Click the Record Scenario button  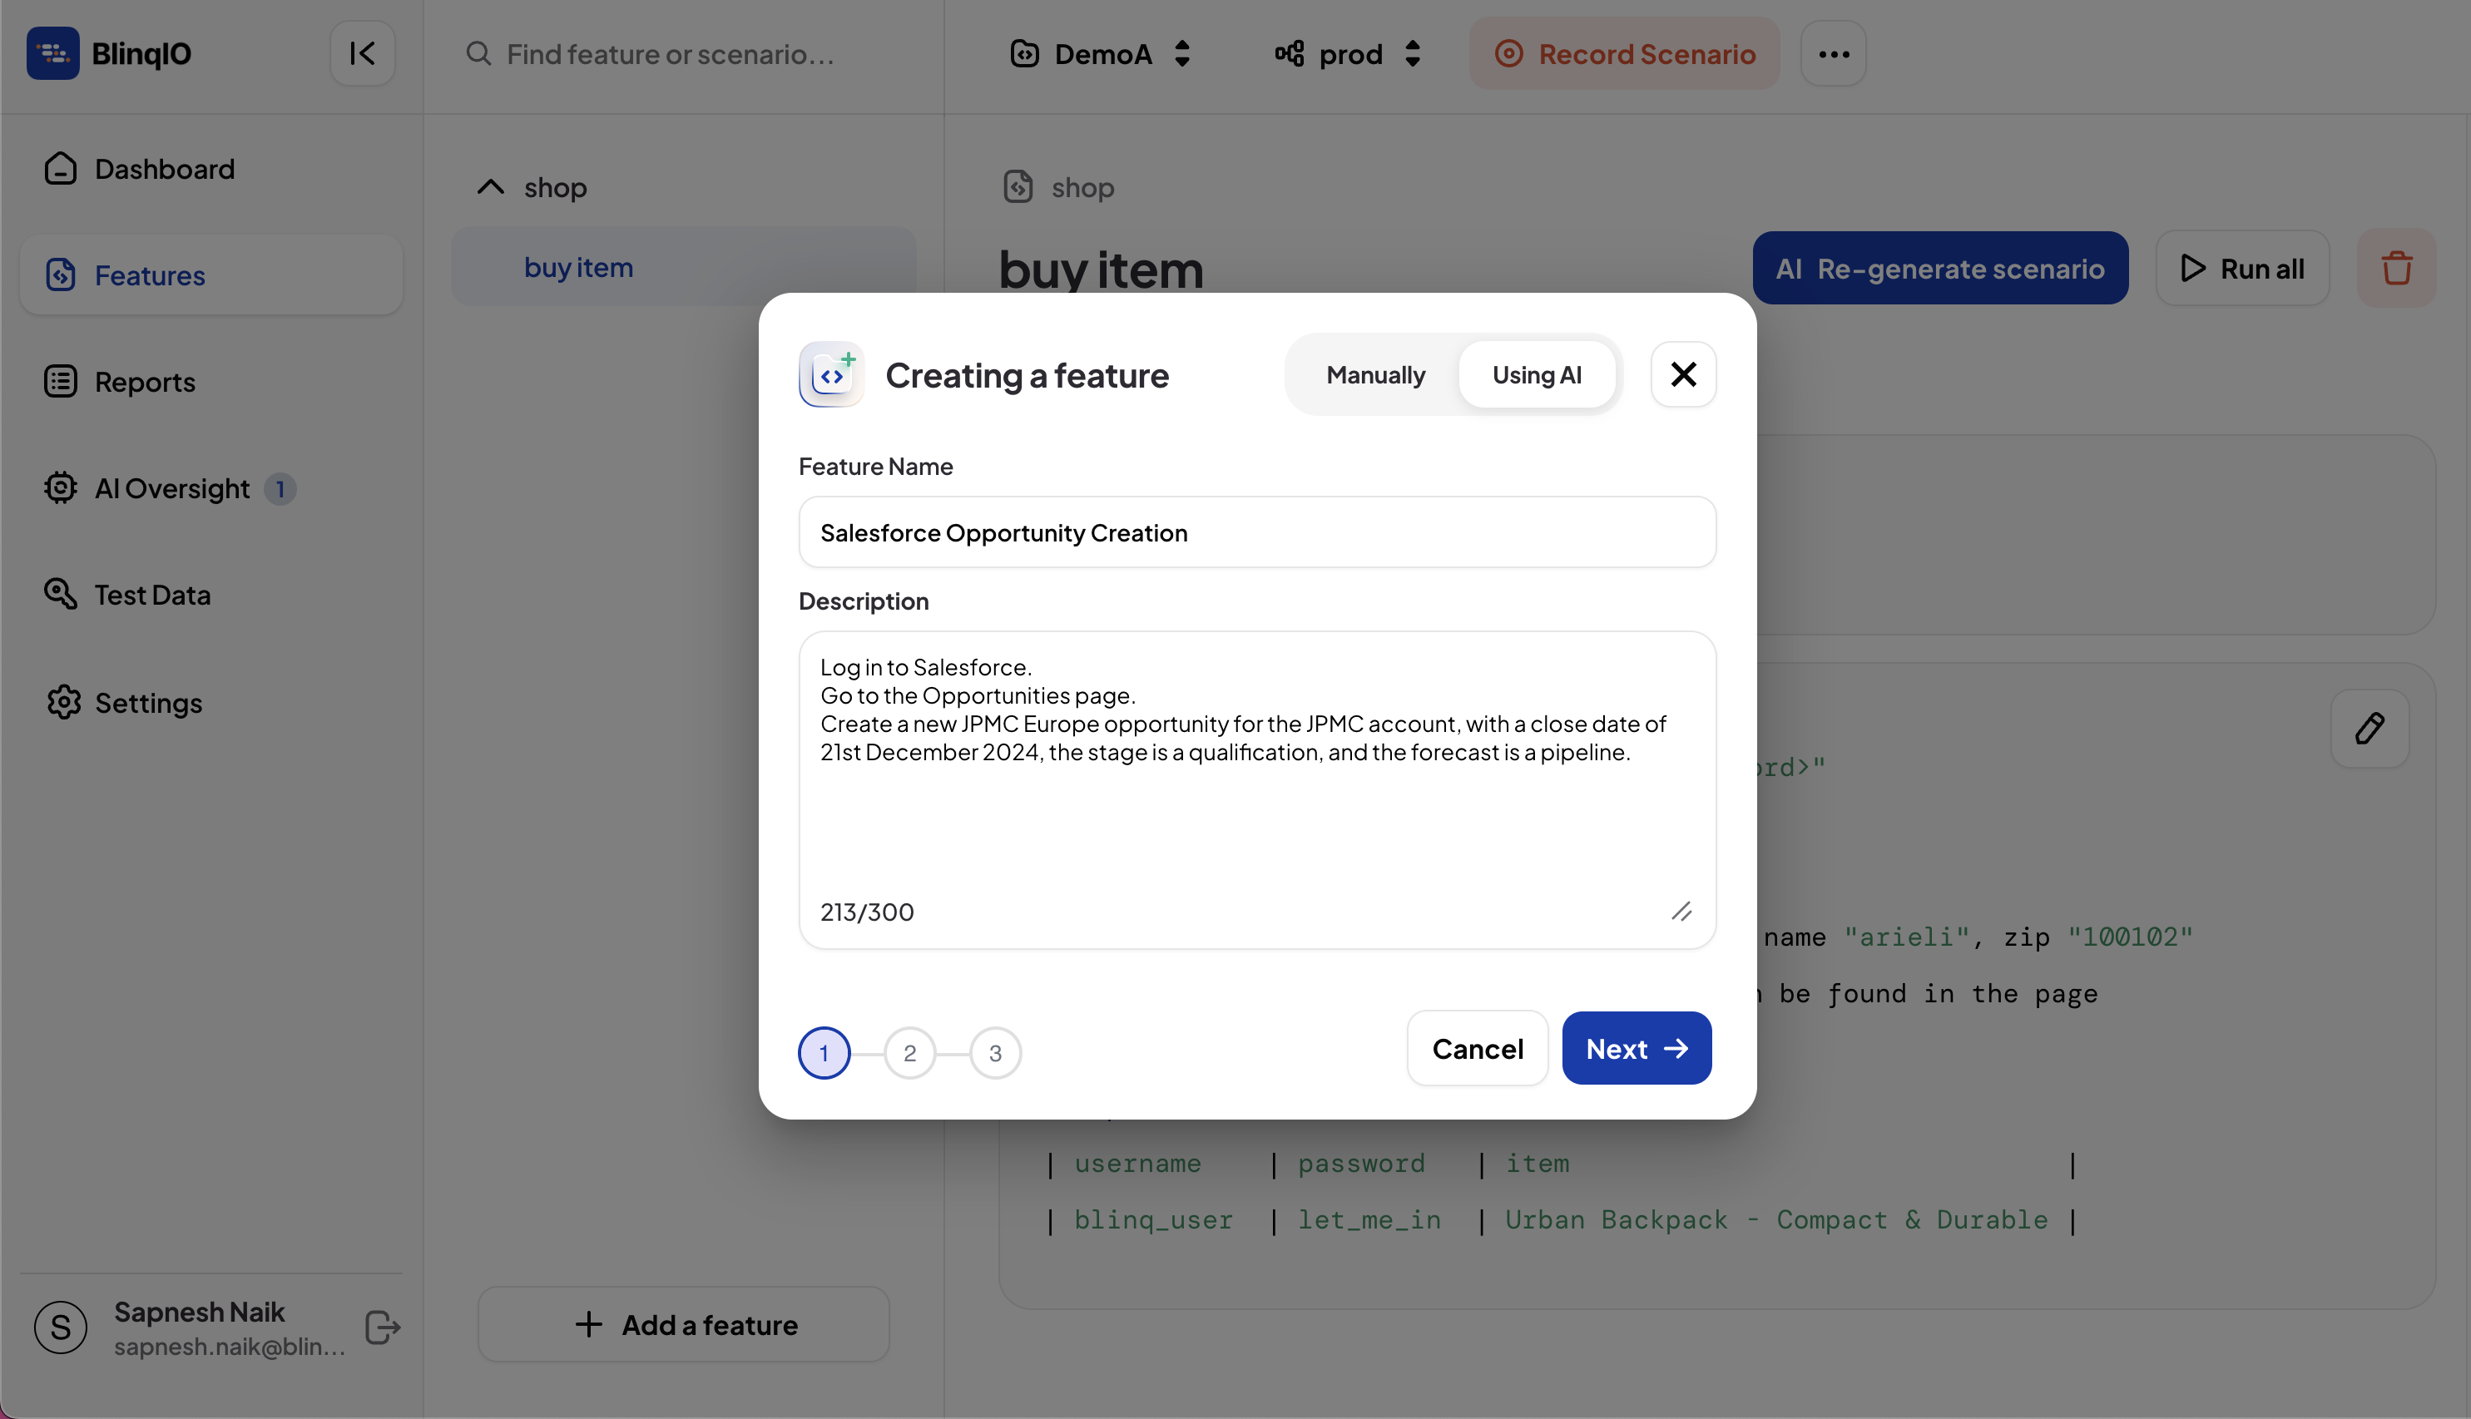pyautogui.click(x=1625, y=53)
